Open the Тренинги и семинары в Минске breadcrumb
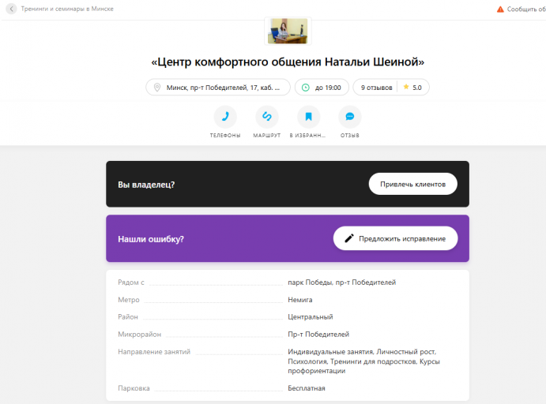The height and width of the screenshot is (404, 546). (67, 9)
